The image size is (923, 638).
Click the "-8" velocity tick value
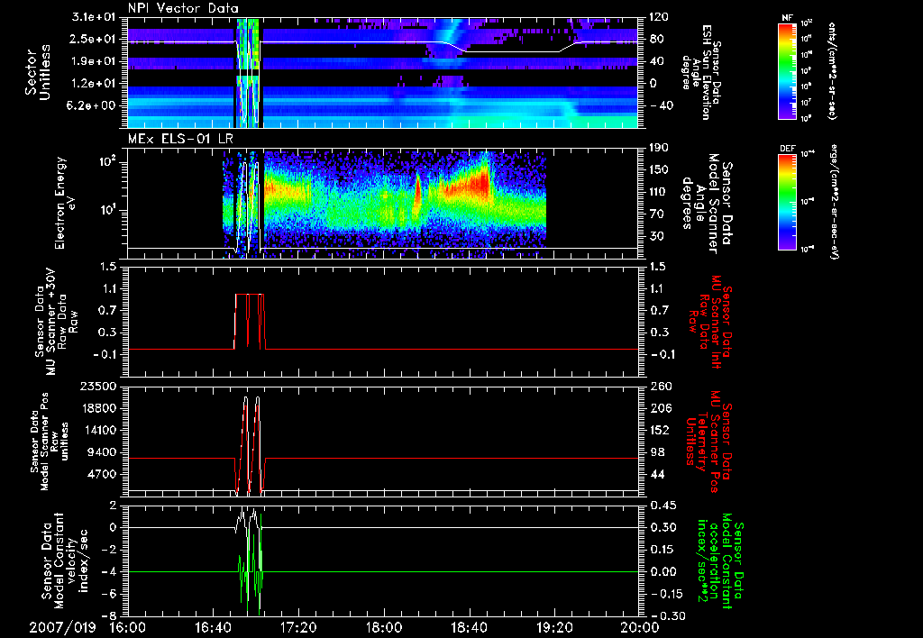(109, 615)
